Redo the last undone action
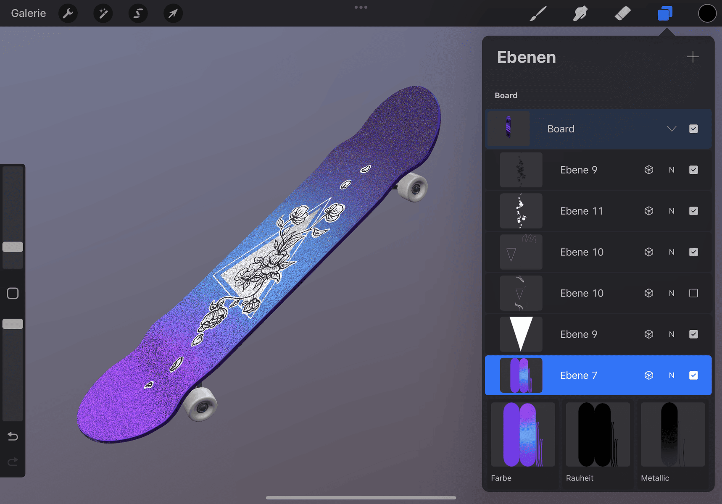Image resolution: width=722 pixels, height=504 pixels. point(13,462)
